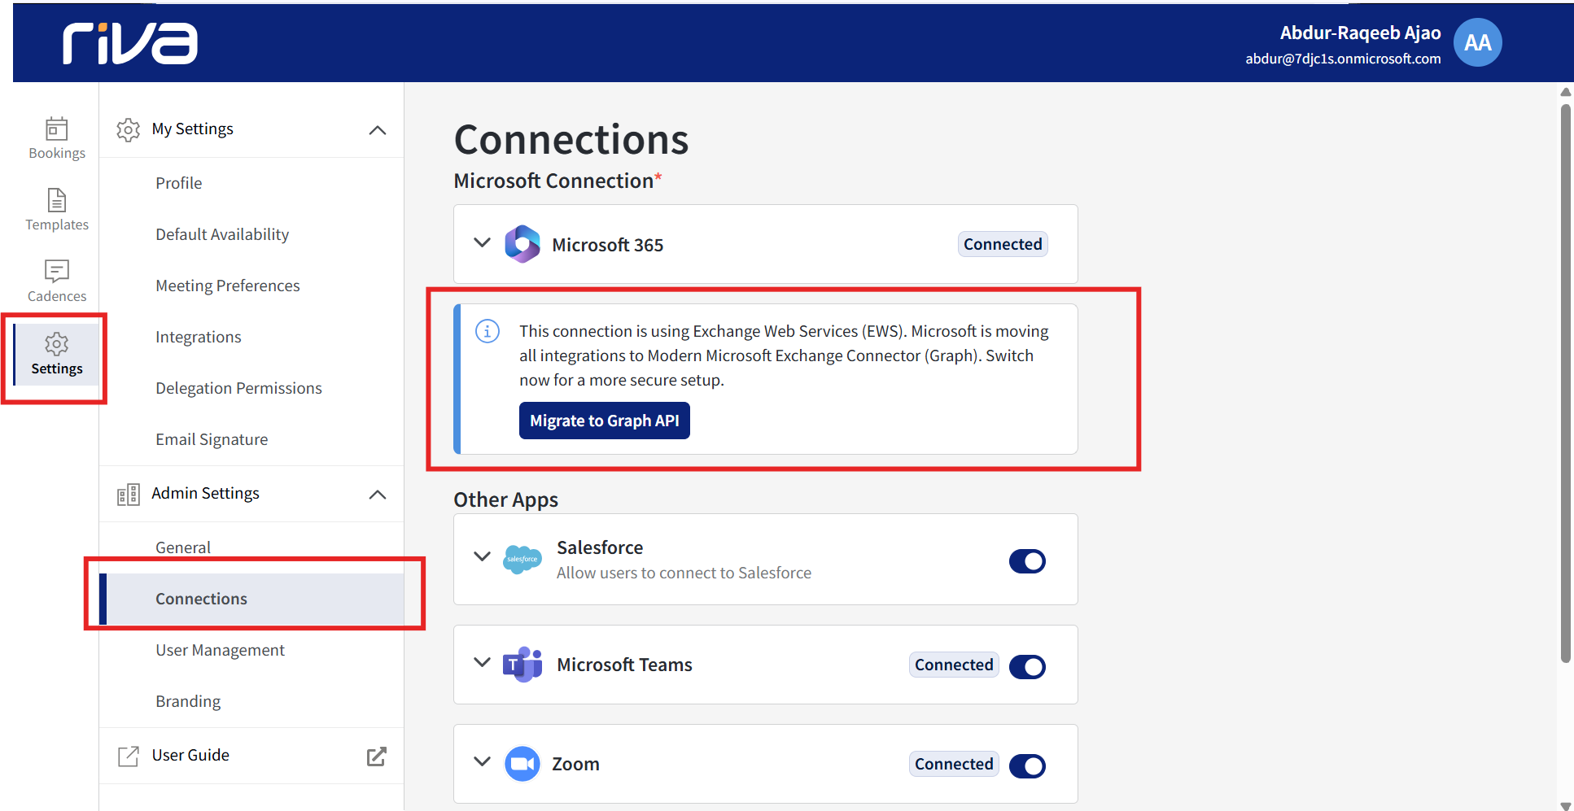Click the scrollbar up arrow
1574x811 pixels.
(x=1566, y=91)
